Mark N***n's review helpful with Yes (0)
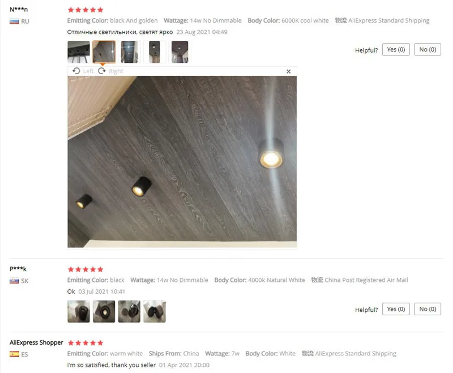Viewport: 453px width, 373px height. [396, 49]
